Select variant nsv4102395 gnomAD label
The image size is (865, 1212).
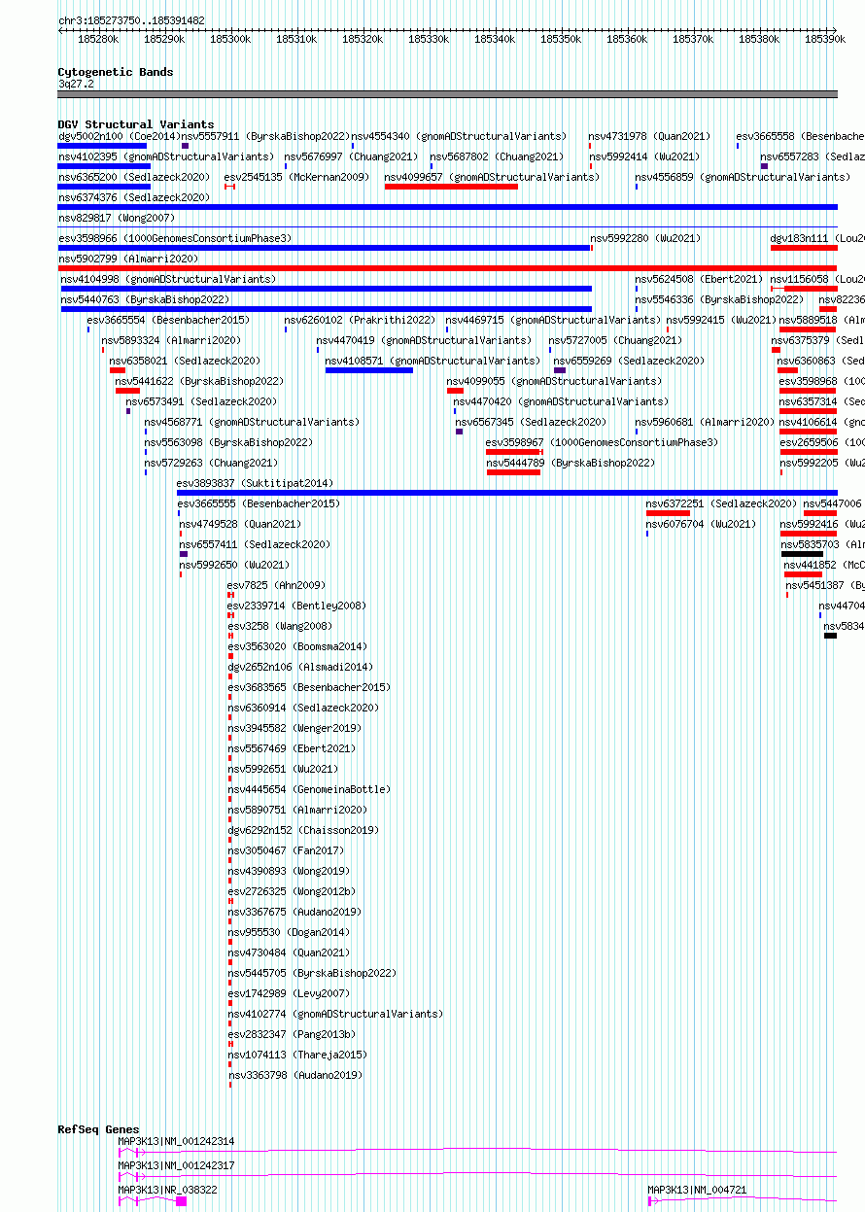click(x=166, y=156)
